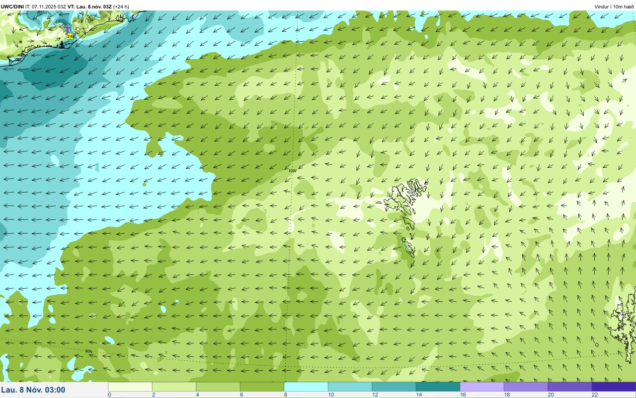
Task: Click the legend scale number '20'
Action: coord(550,395)
